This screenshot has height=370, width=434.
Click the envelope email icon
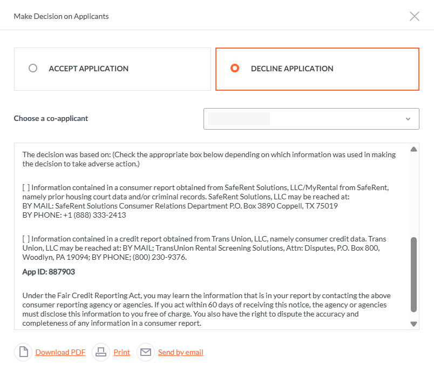[x=146, y=352]
